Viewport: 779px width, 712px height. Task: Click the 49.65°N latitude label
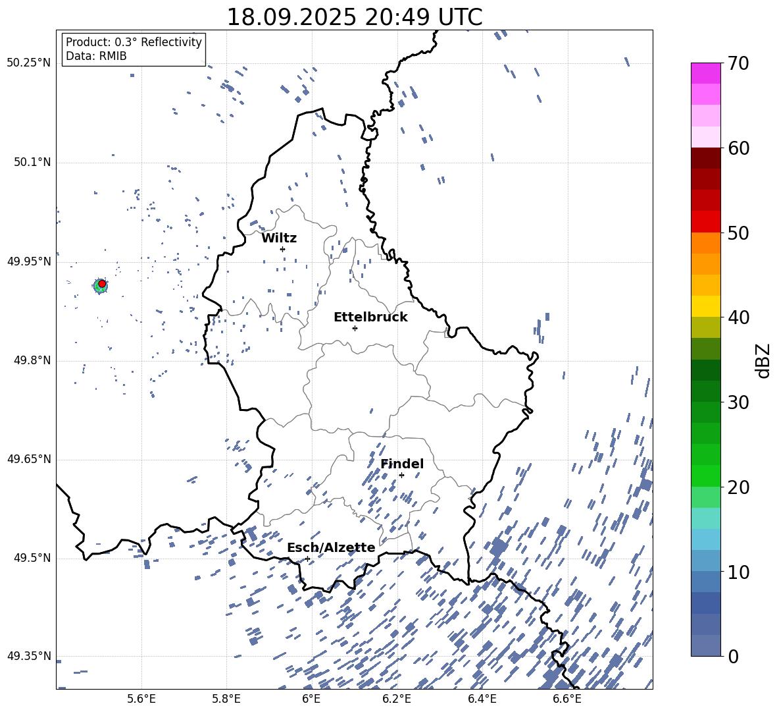pos(29,459)
